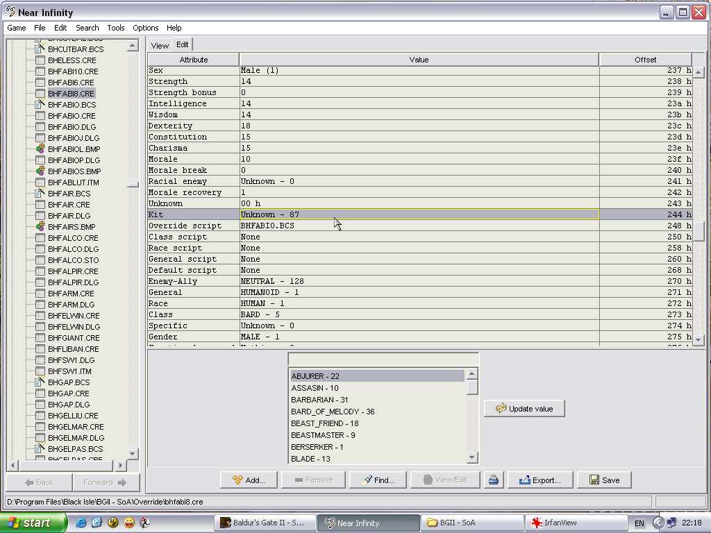Open IrfanView from the taskbar
711x533 pixels.
(x=562, y=523)
